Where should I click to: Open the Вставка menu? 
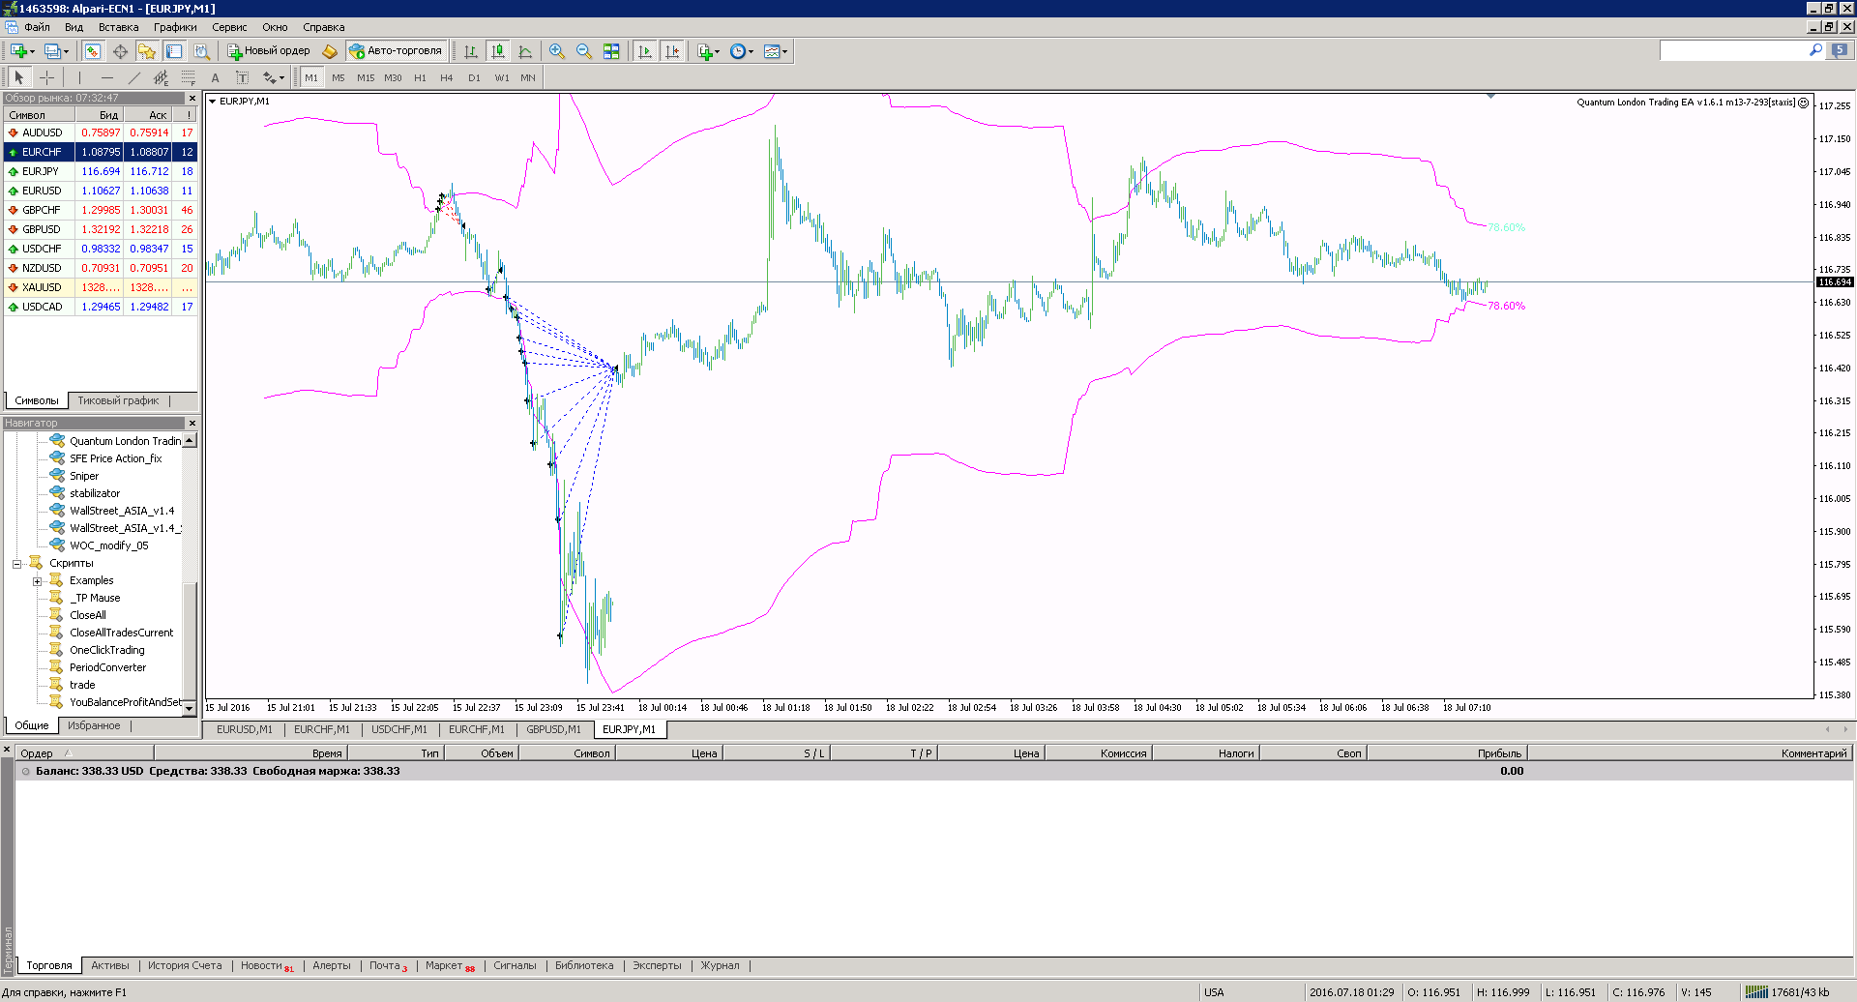pyautogui.click(x=118, y=27)
